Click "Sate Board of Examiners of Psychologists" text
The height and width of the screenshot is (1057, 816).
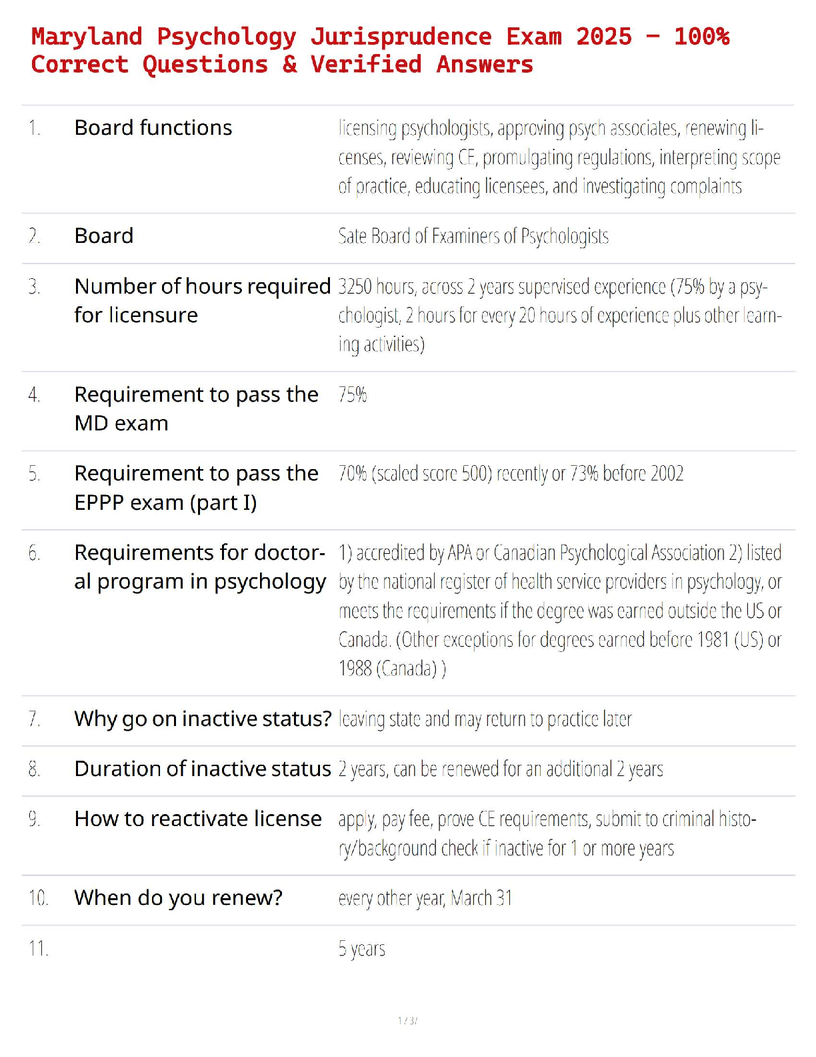pos(473,236)
